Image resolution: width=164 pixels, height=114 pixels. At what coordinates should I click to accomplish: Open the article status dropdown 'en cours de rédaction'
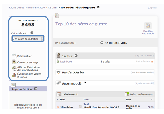(28, 39)
